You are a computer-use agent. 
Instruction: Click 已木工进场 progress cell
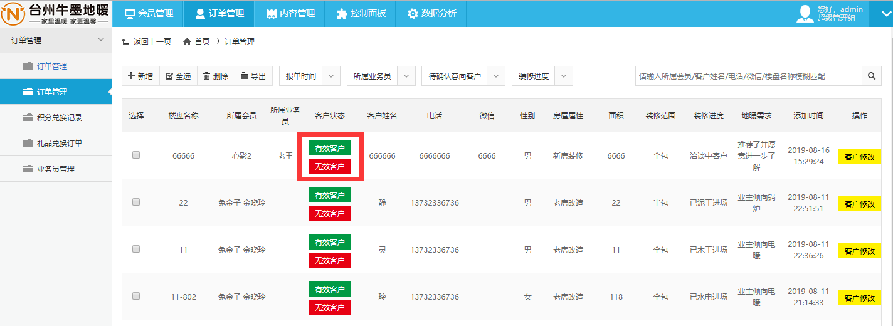pos(709,250)
